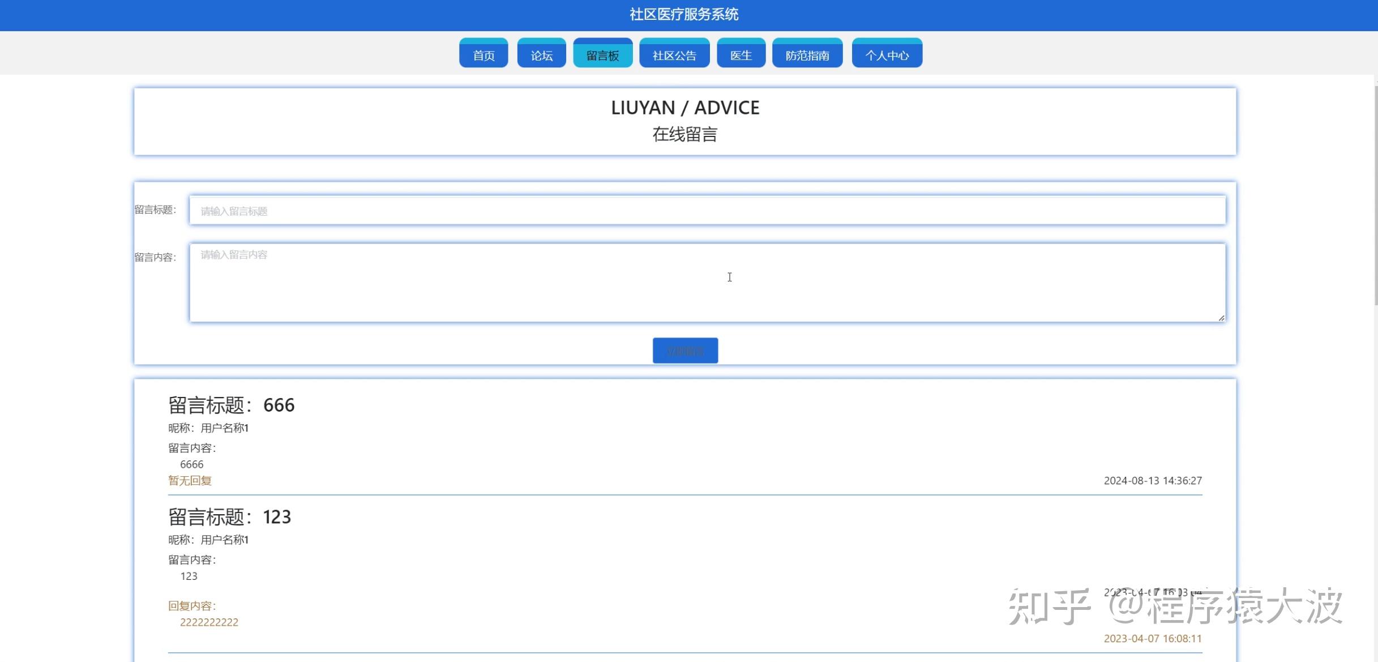Focus the 留言内容 content textarea
This screenshot has height=662, width=1378.
pos(707,283)
